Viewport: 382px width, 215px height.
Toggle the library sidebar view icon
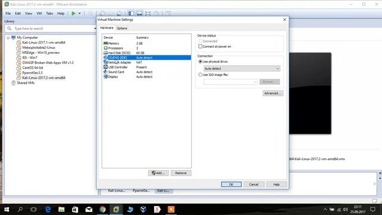(x=131, y=13)
